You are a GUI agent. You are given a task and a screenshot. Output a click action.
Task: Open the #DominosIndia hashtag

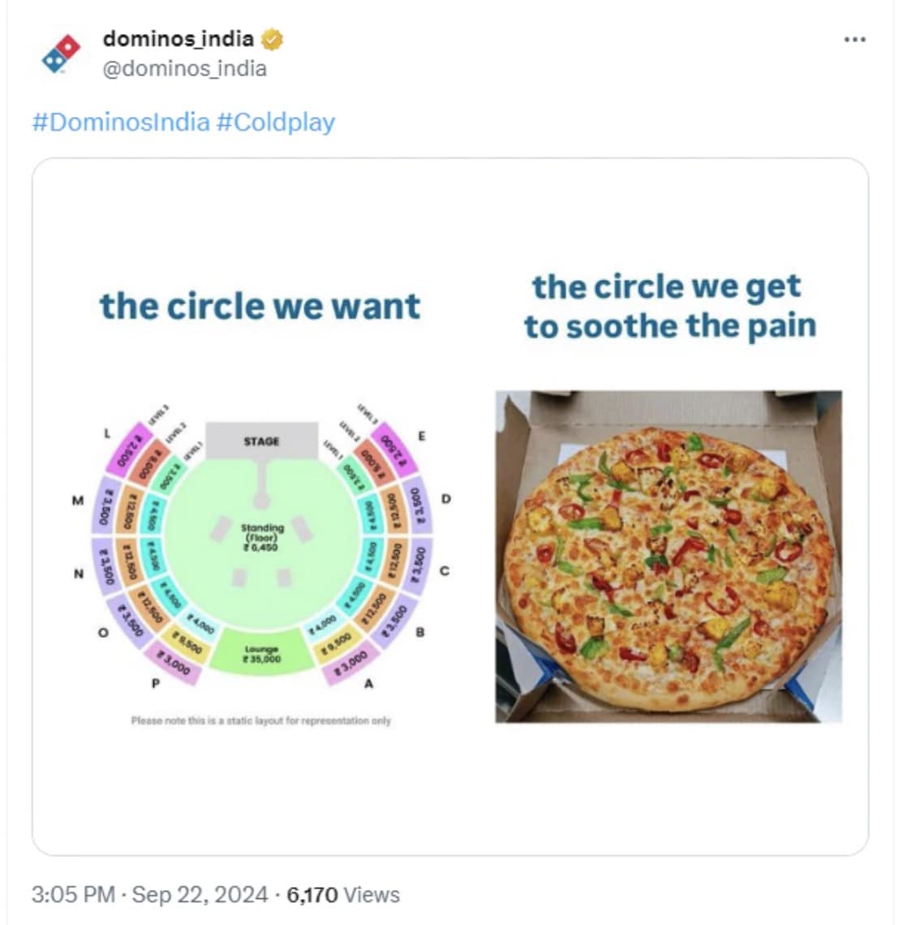[x=121, y=123]
